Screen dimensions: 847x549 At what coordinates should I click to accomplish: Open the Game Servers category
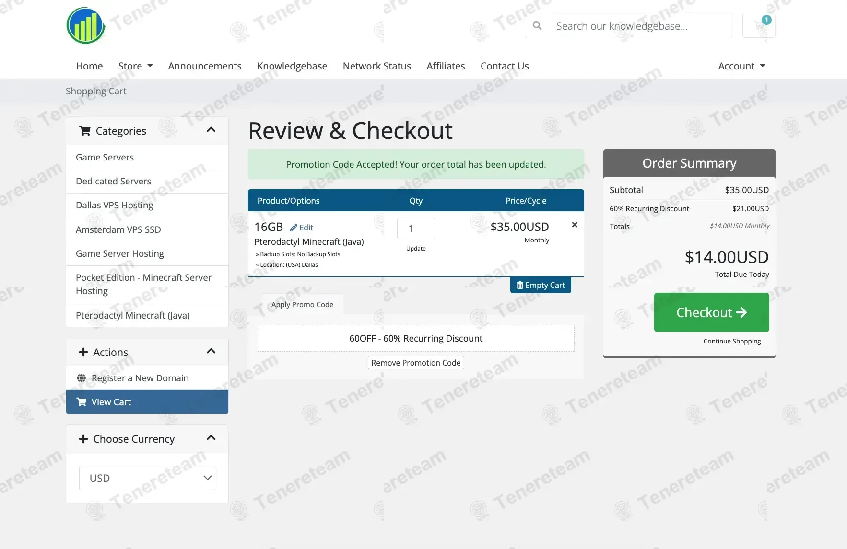tap(147, 157)
